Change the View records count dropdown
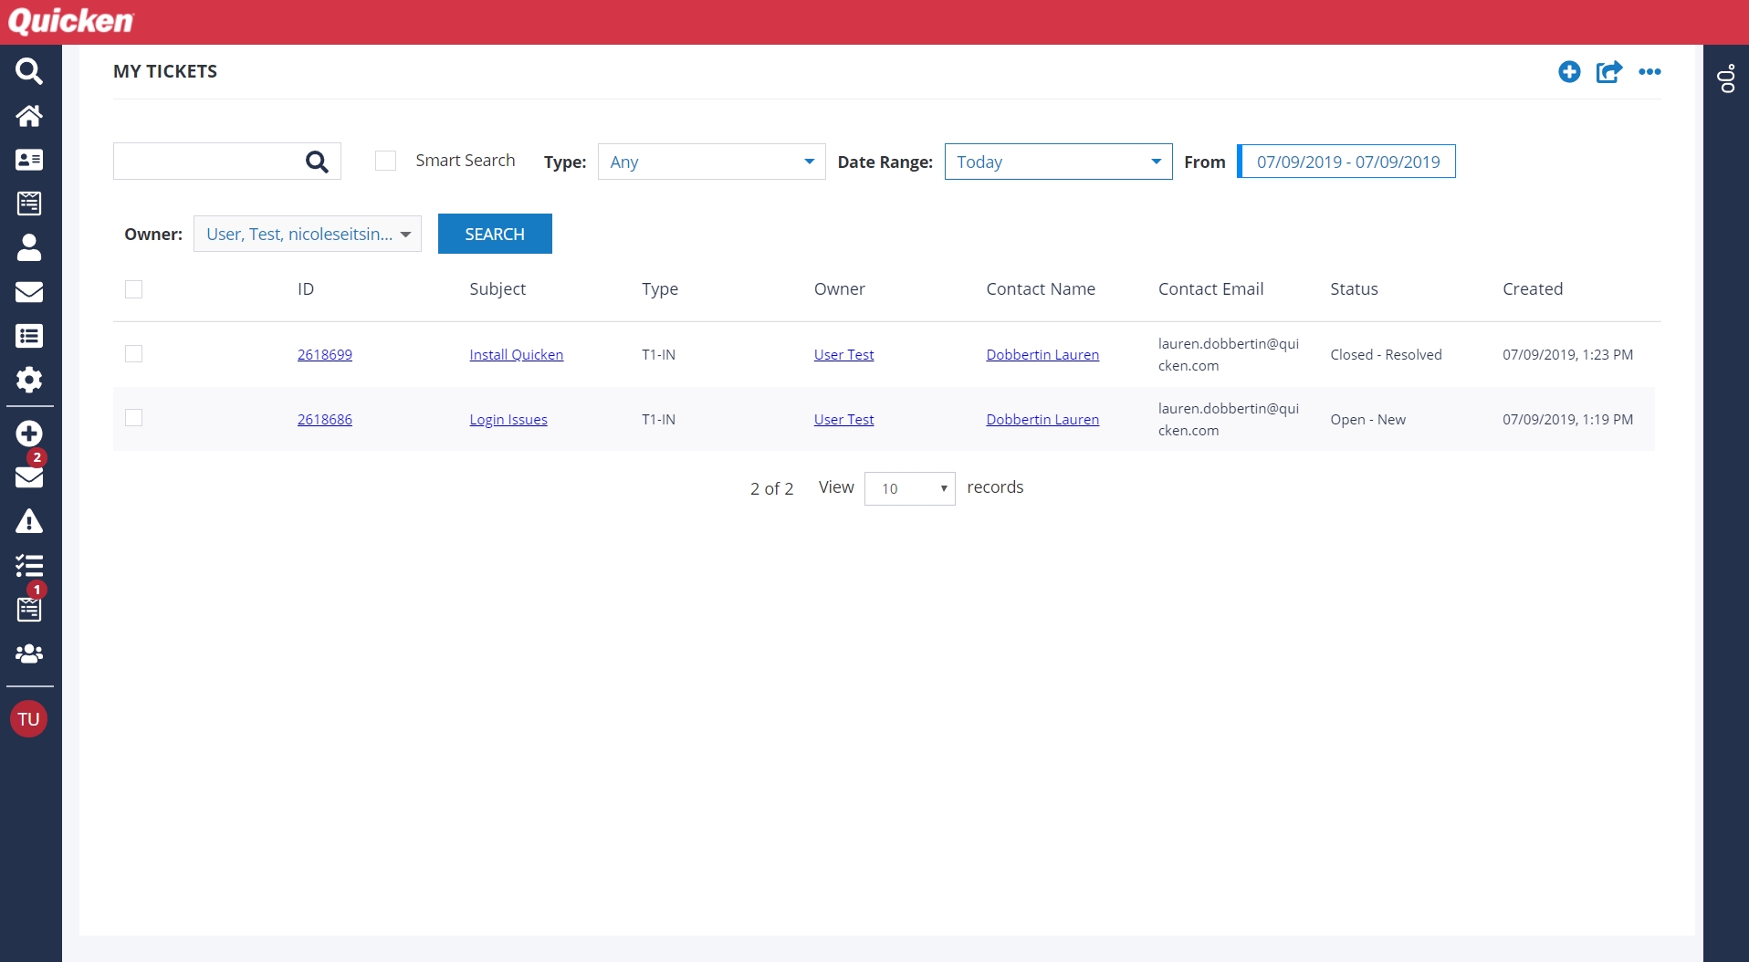Viewport: 1749px width, 962px height. point(909,488)
